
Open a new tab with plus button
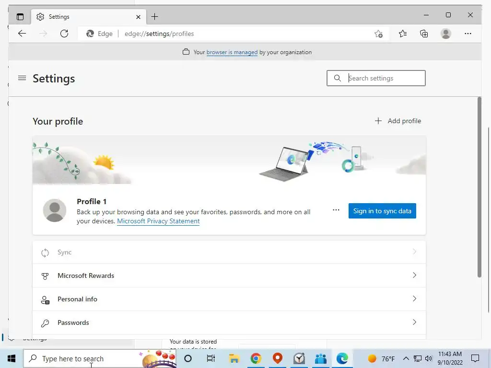pyautogui.click(x=155, y=17)
